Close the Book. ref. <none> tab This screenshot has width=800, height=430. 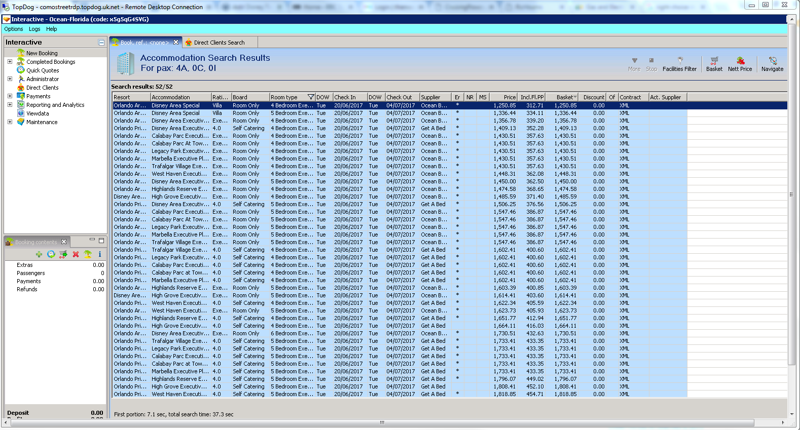[x=176, y=43]
